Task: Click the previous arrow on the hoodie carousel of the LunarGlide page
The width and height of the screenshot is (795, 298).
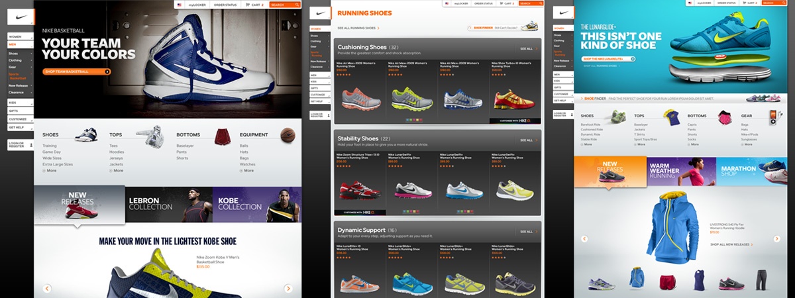Action: [584, 239]
